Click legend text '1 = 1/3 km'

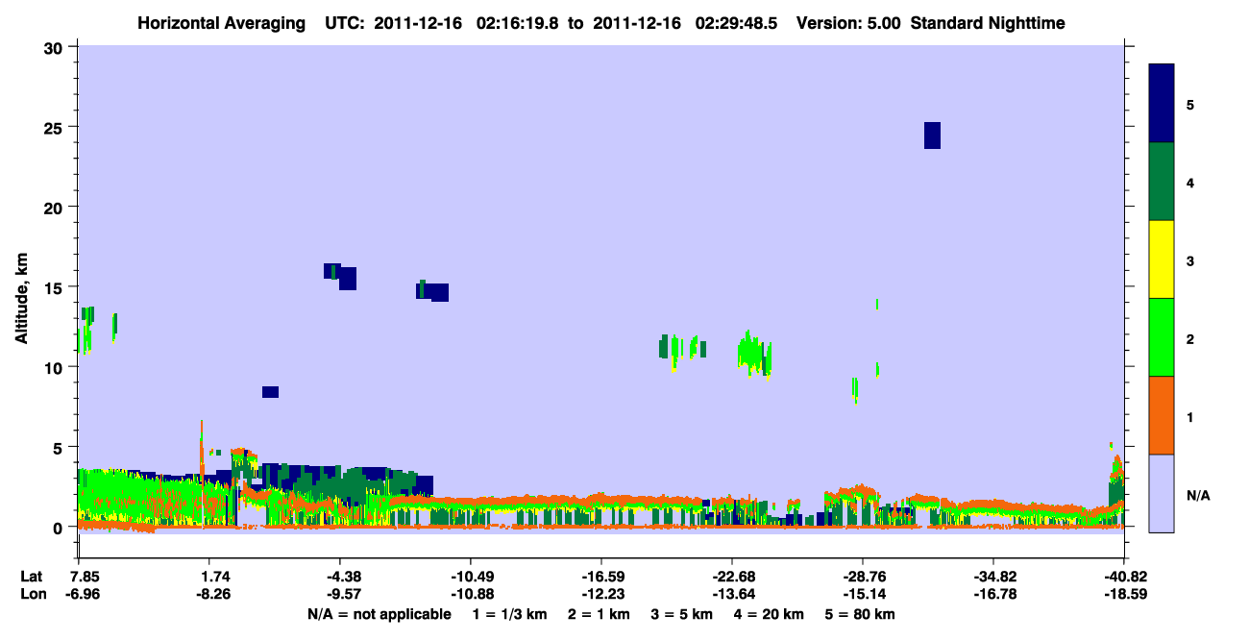(x=509, y=614)
